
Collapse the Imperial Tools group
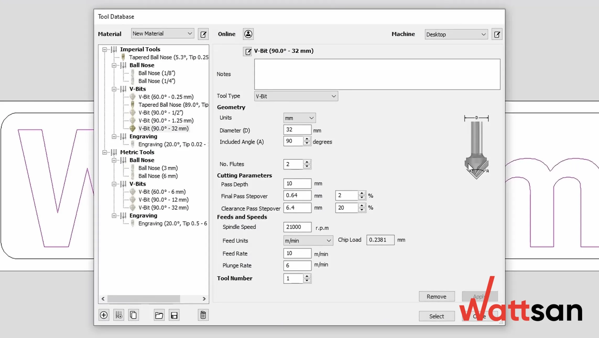(x=105, y=49)
